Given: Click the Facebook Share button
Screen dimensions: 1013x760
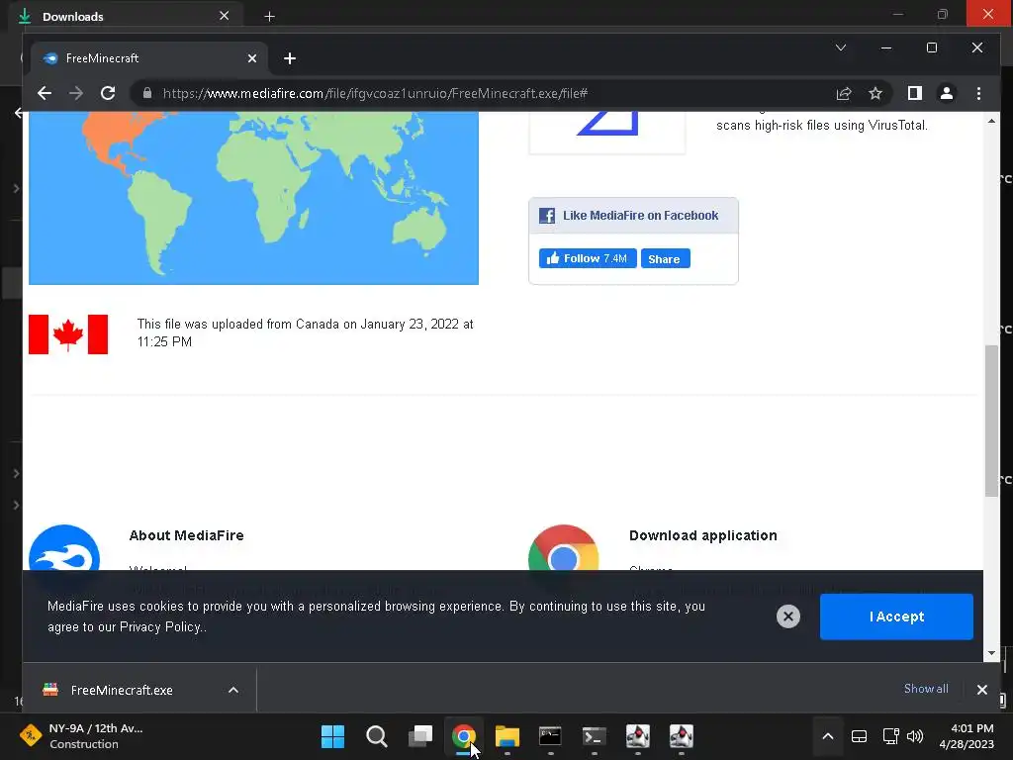Looking at the screenshot, I should 666,258.
